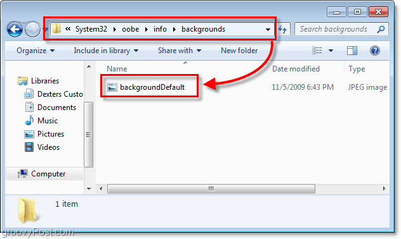Viewport: 401px width, 239px height.
Task: Click navigation pane scroll down arrow
Action: 89,188
